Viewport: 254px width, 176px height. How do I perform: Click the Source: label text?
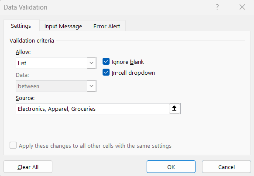(25, 98)
